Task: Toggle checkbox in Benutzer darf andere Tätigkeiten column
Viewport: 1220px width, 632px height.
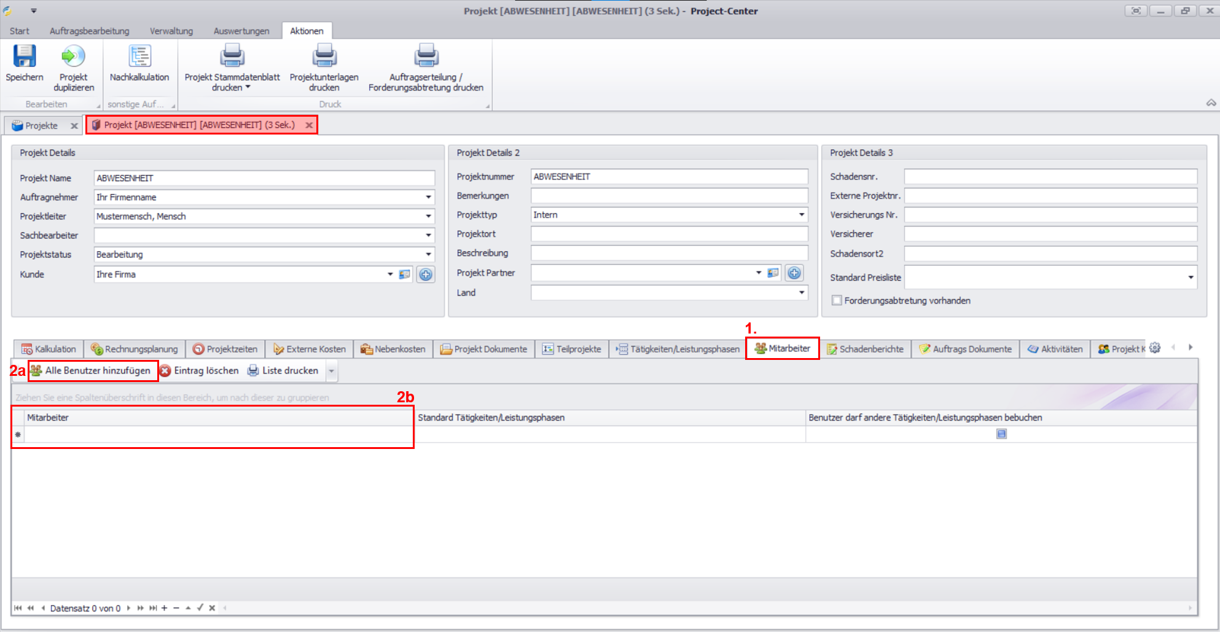Action: click(1001, 434)
